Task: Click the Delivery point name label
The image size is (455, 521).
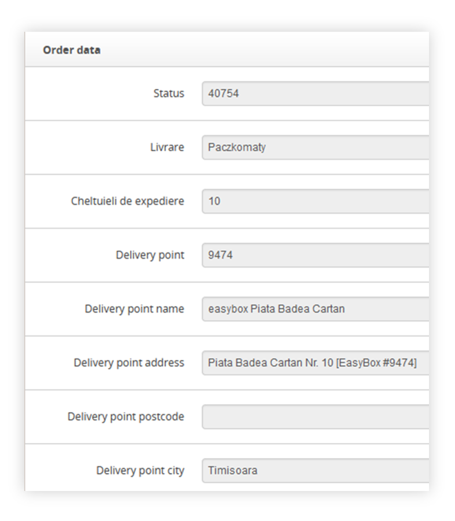Action: click(134, 309)
